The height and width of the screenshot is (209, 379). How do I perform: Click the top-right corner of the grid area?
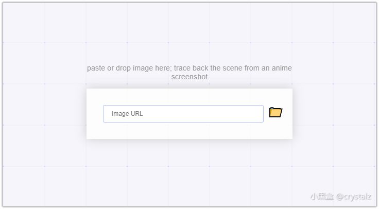coord(373,6)
